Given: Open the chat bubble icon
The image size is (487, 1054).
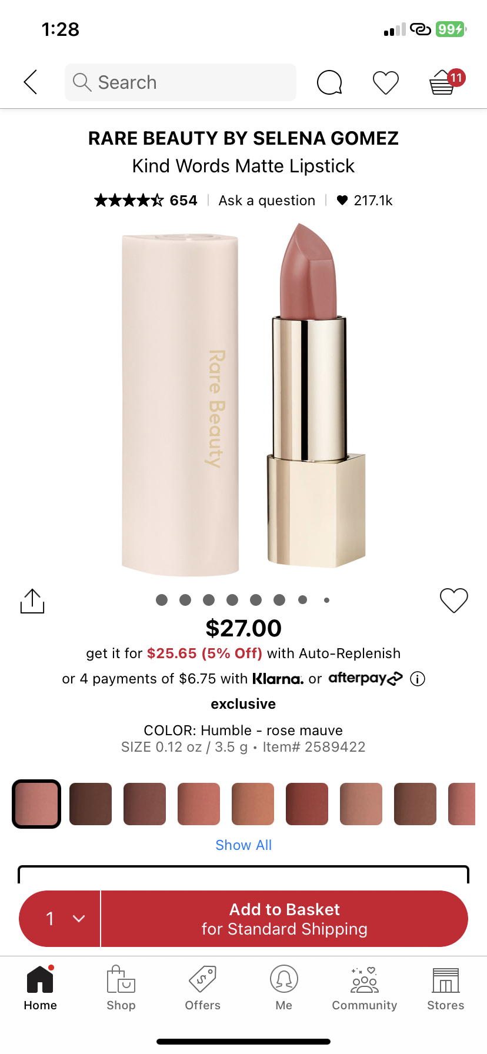Looking at the screenshot, I should [329, 82].
